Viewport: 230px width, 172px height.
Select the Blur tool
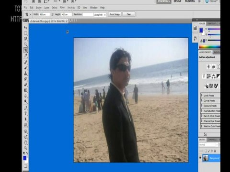click(x=25, y=96)
